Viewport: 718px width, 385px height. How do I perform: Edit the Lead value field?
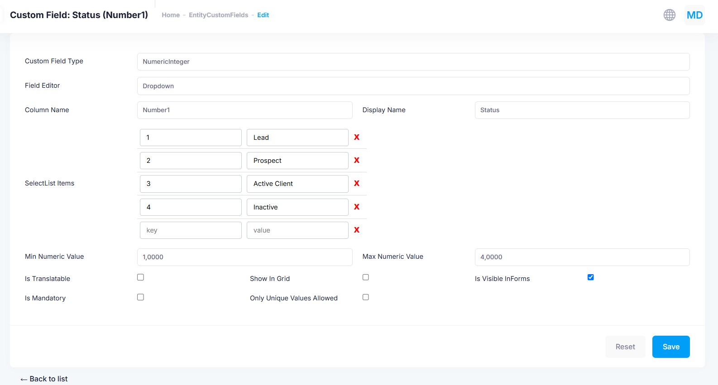point(297,138)
